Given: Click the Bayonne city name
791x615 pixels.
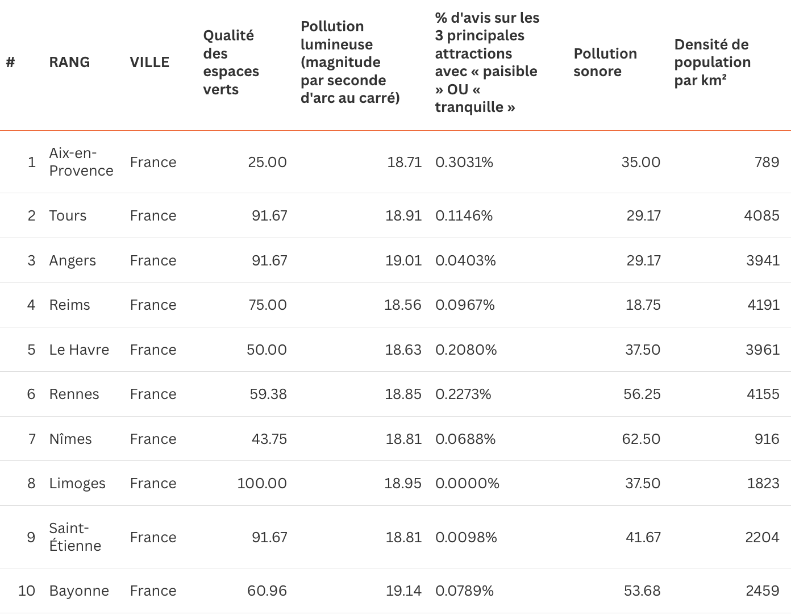Looking at the screenshot, I should 79,591.
